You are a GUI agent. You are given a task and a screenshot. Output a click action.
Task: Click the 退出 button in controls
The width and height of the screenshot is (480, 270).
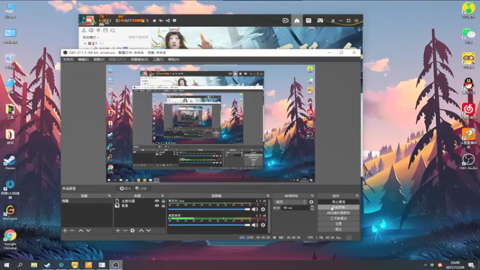pos(338,229)
